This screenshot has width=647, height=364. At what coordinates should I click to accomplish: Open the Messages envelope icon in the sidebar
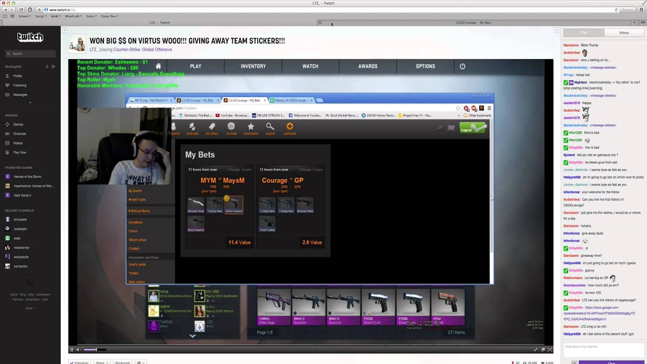click(8, 95)
